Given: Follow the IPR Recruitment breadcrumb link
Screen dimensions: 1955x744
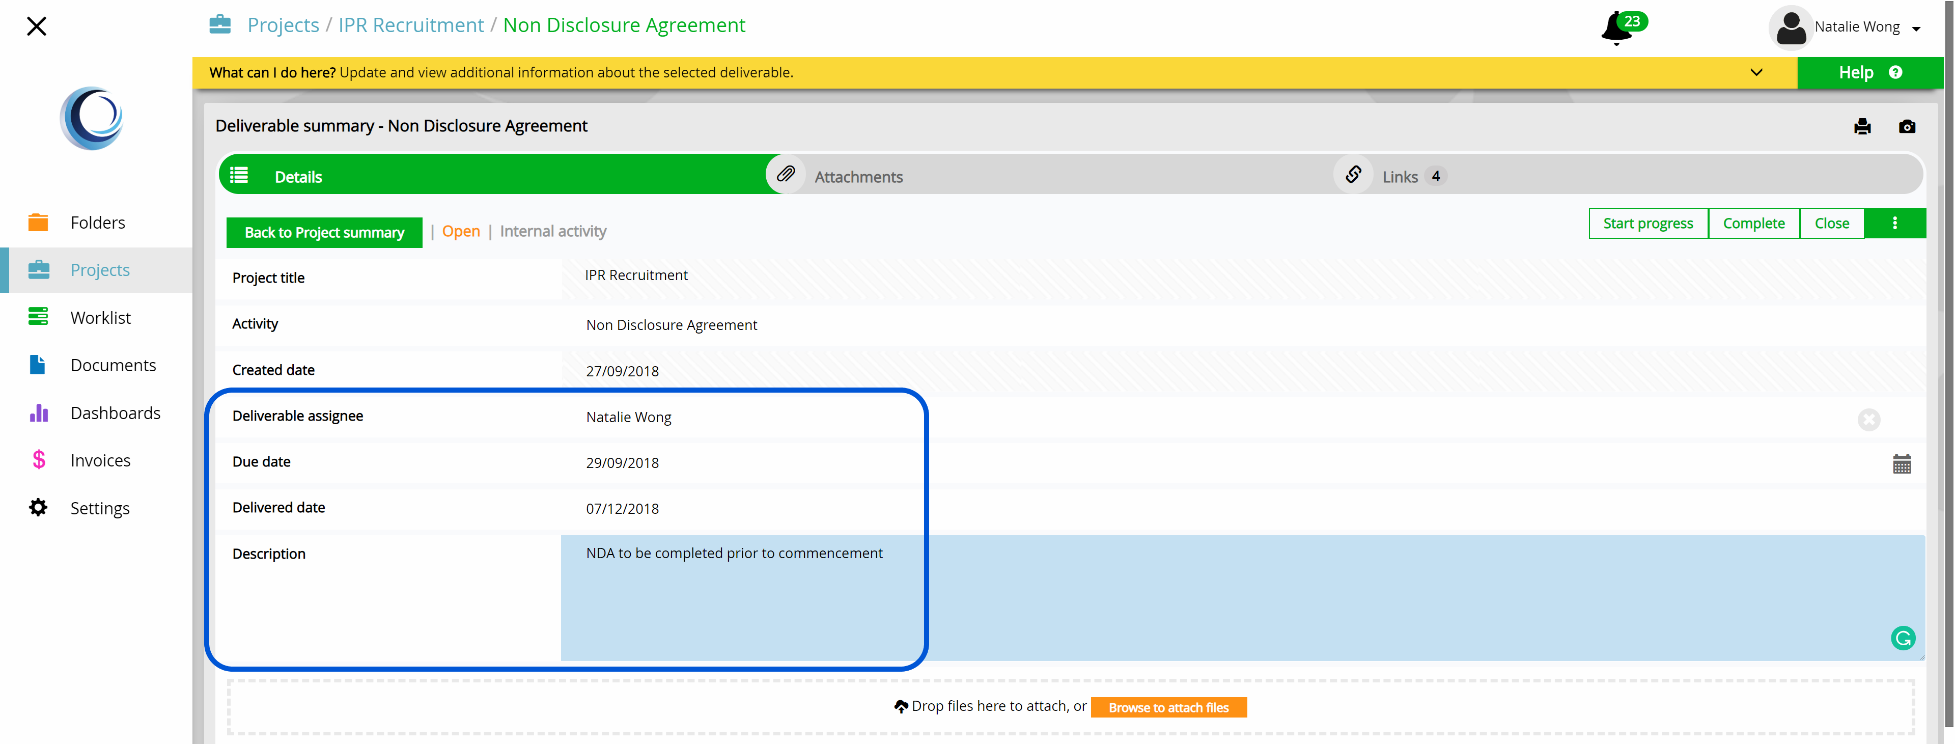Looking at the screenshot, I should tap(410, 25).
